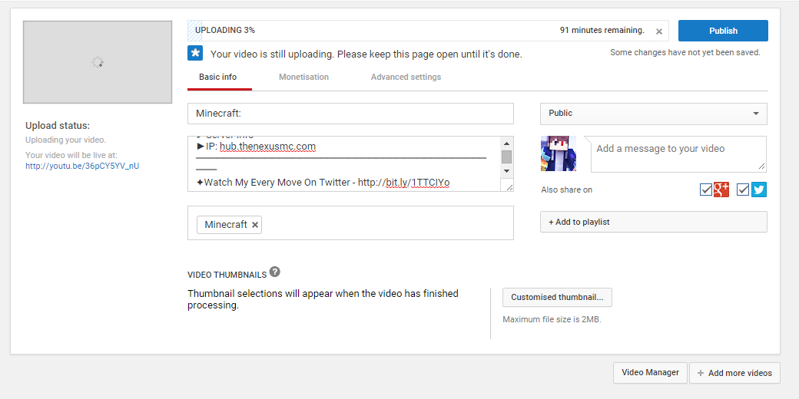The height and width of the screenshot is (399, 799).
Task: Open the youtu.be video link
Action: [82, 166]
